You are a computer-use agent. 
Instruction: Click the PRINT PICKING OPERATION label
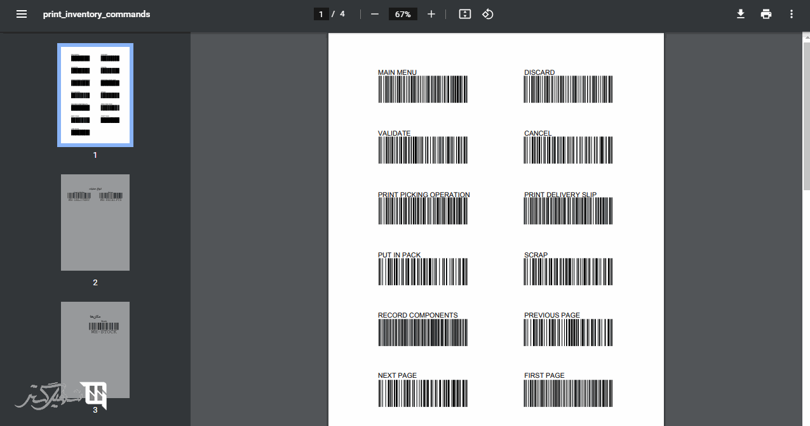pyautogui.click(x=424, y=195)
